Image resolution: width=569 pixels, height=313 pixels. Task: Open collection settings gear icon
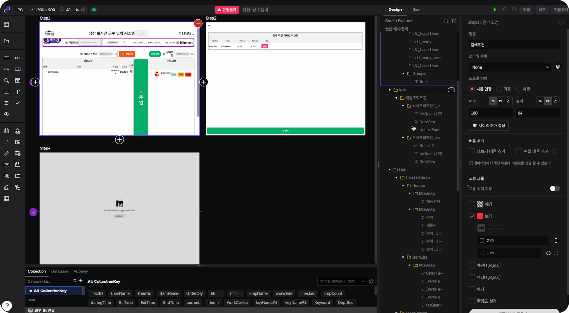coord(372,281)
